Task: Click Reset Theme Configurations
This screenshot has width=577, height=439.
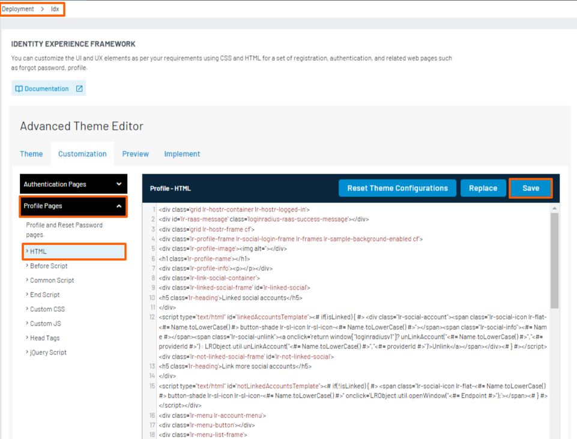Action: pos(397,188)
